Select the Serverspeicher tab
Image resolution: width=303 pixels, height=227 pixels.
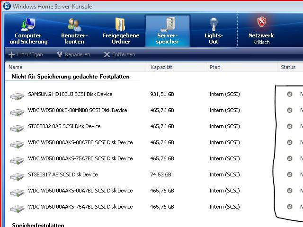click(x=167, y=31)
